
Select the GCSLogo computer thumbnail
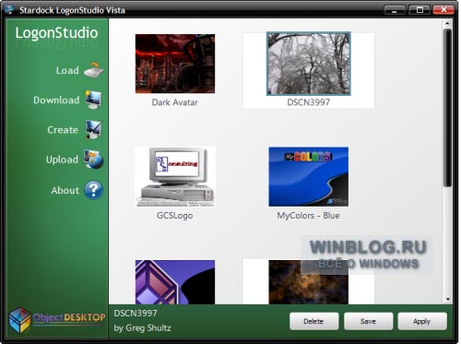[x=175, y=177]
